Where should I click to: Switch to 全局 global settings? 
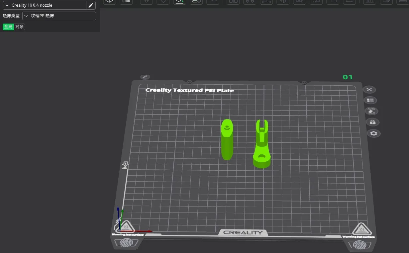coord(8,27)
